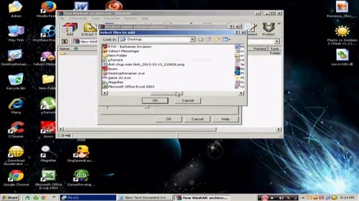Click file list scrollbar right arrow
Screen dimensions: 359x201
241,93
